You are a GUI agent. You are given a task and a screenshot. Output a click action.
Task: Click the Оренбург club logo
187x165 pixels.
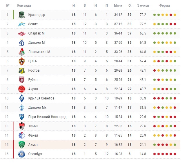(x=22, y=154)
